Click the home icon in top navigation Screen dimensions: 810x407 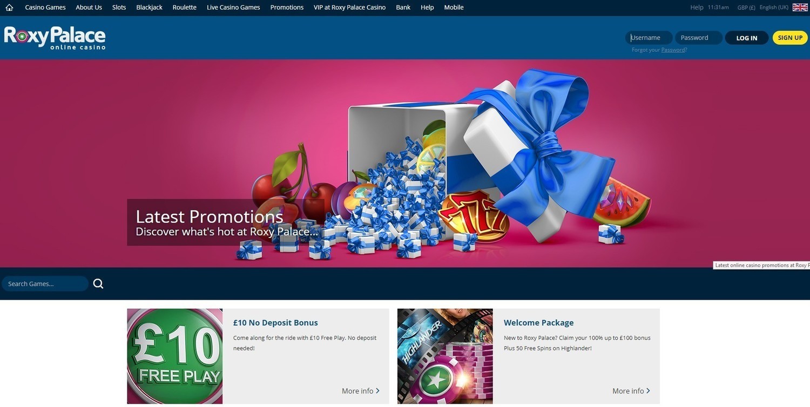click(x=9, y=8)
